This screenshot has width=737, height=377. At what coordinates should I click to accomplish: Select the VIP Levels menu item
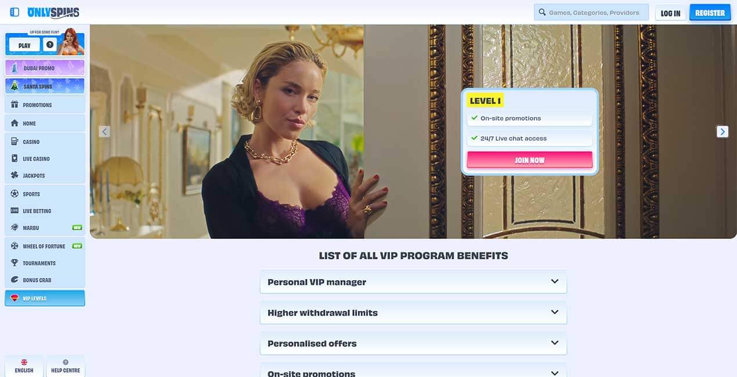point(45,298)
